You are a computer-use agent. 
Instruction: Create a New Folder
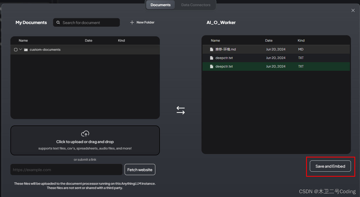click(x=142, y=22)
